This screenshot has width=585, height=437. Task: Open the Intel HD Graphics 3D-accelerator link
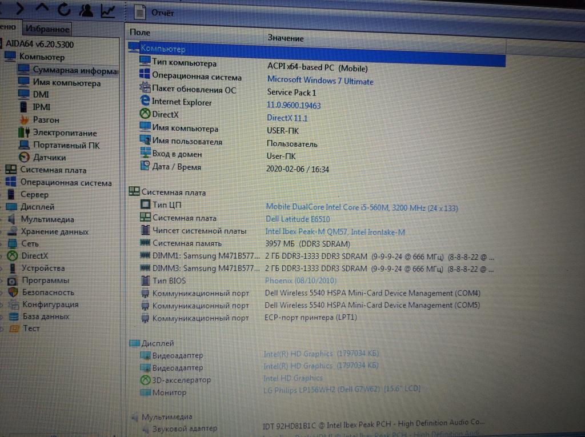click(293, 378)
